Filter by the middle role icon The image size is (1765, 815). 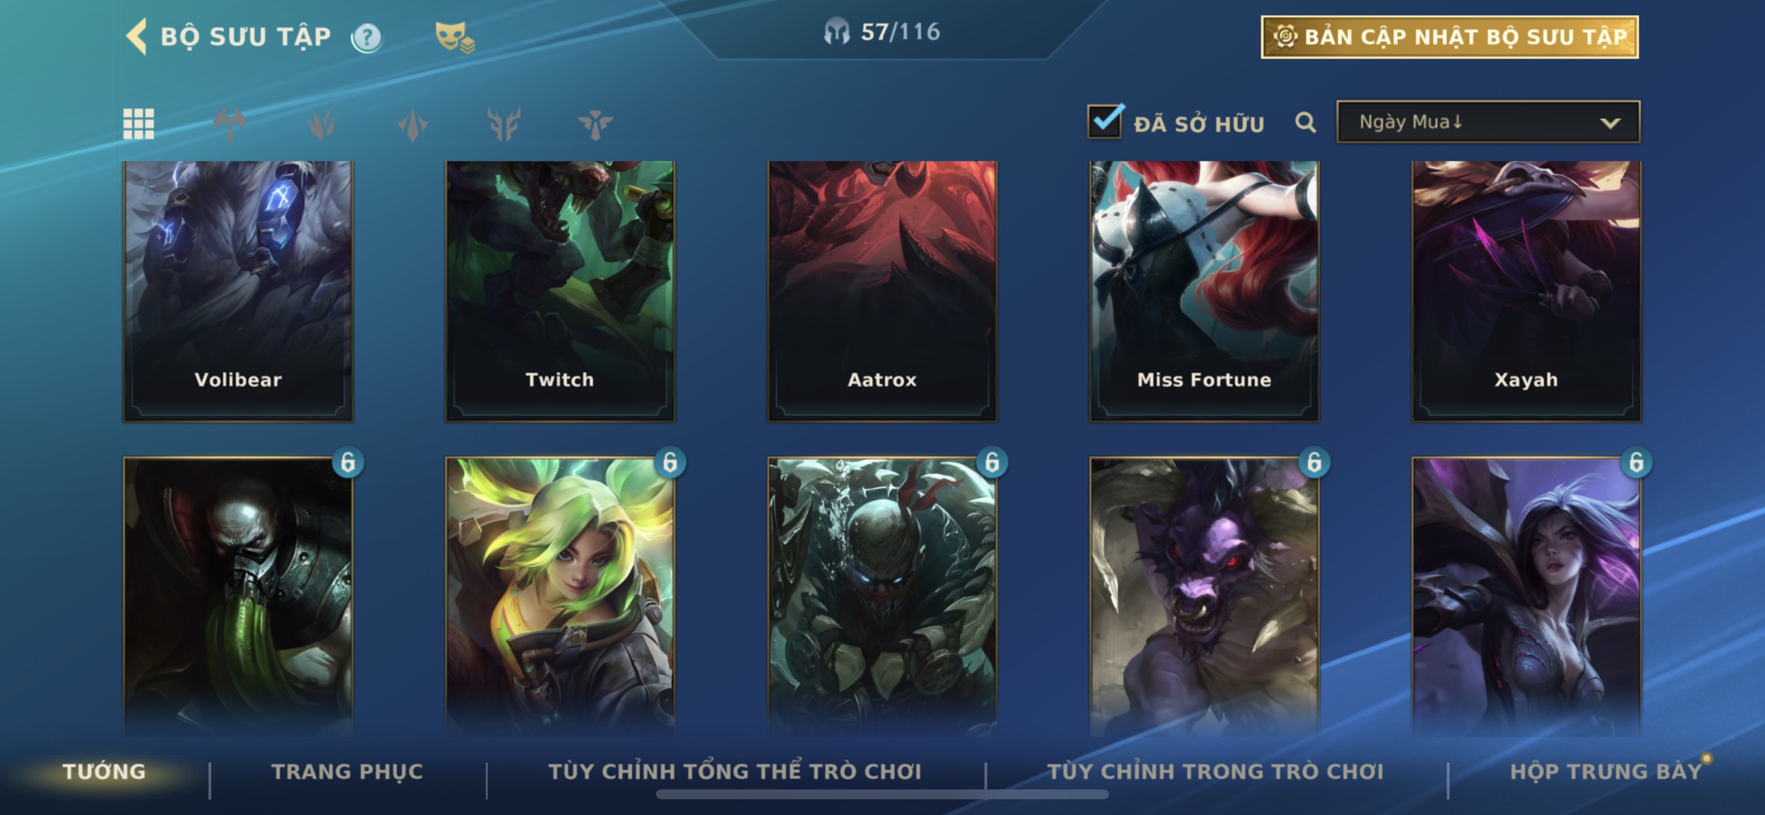click(x=412, y=124)
